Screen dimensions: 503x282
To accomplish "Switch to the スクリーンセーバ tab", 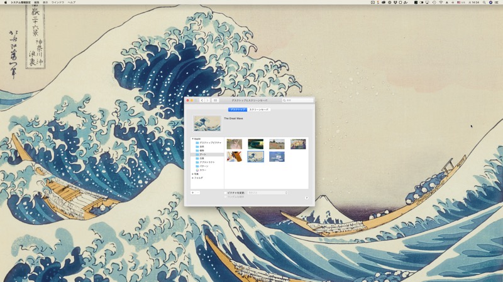I will [258, 109].
